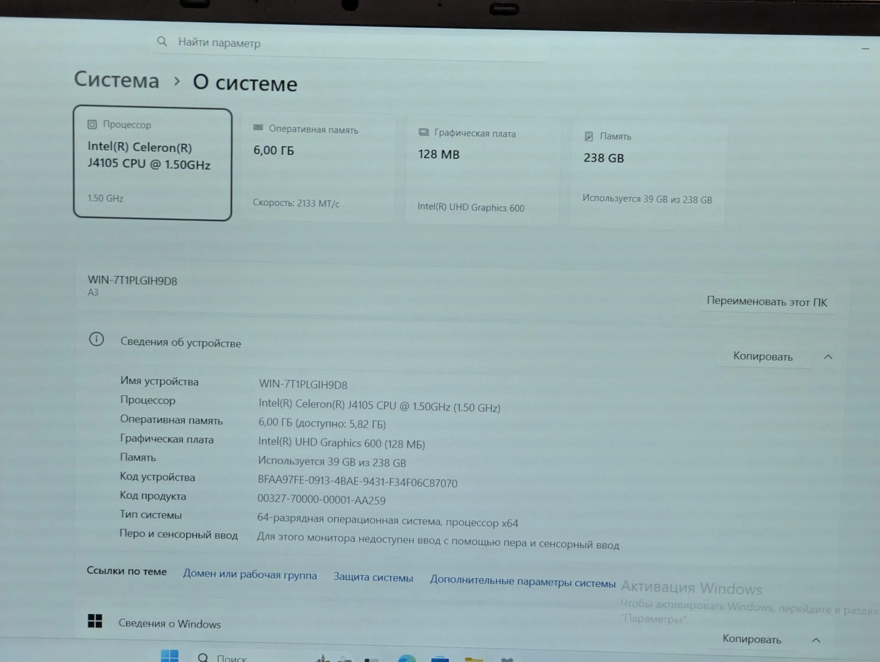The width and height of the screenshot is (880, 662).
Task: Click the Имя устройства row label
Action: (x=159, y=381)
